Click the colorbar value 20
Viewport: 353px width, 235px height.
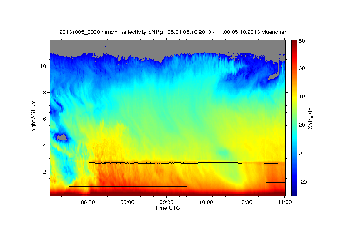(302, 125)
